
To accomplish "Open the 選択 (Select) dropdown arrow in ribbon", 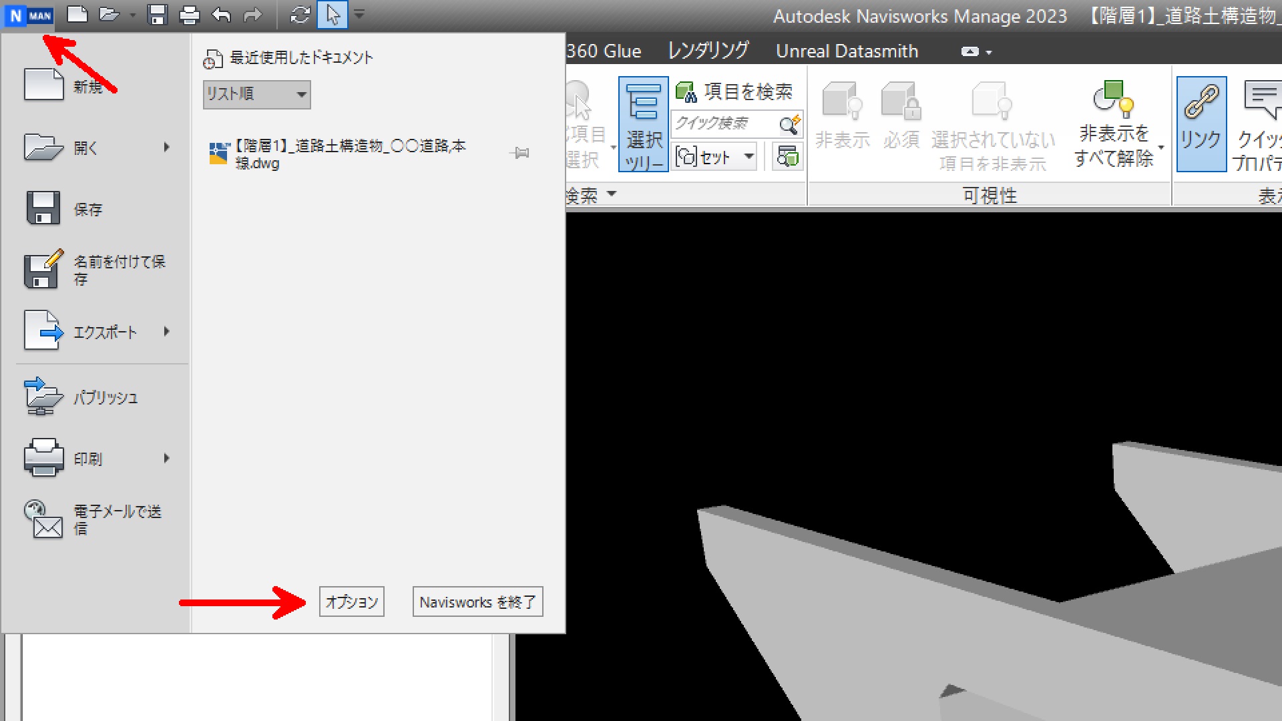I will click(613, 148).
